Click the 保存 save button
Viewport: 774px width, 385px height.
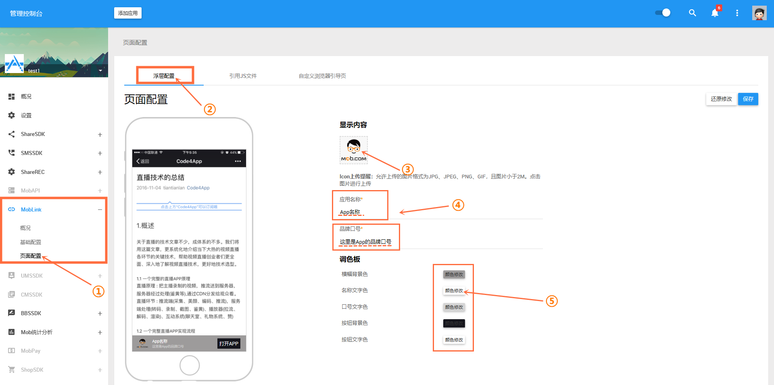[748, 99]
